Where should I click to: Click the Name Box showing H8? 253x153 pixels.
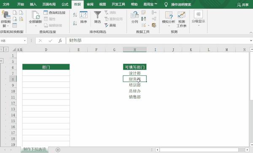(x=12, y=40)
